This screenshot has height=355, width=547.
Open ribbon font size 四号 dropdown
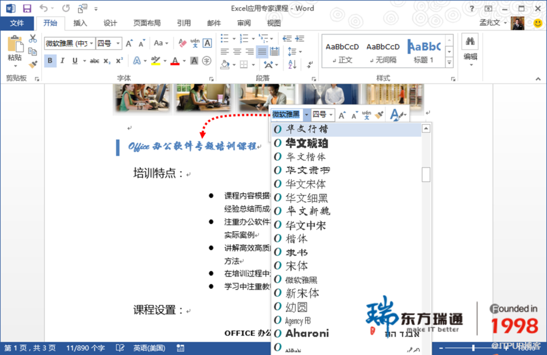(x=118, y=43)
